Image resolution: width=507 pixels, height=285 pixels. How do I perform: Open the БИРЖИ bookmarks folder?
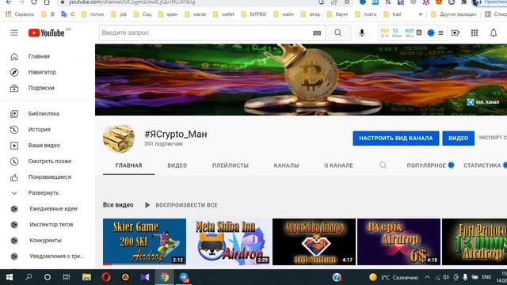[x=253, y=14]
